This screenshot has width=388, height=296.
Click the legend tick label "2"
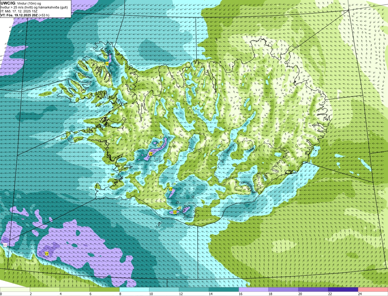click(x=31, y=294)
